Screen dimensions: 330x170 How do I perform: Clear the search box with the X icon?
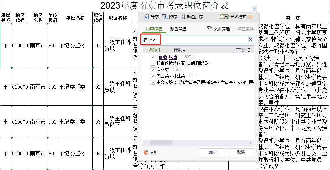pyautogui.click(x=250, y=40)
